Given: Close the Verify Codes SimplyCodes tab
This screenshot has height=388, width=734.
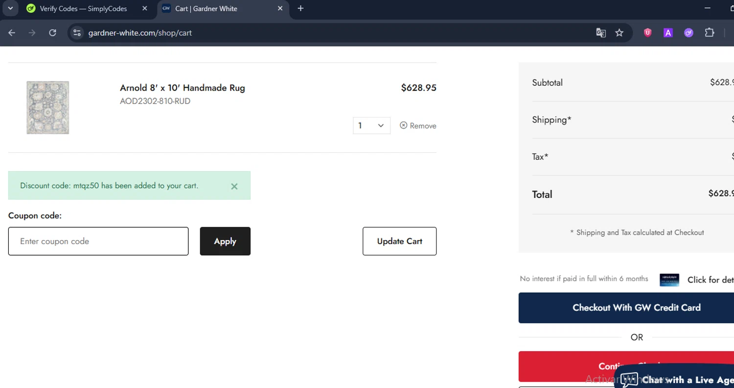Looking at the screenshot, I should 144,8.
